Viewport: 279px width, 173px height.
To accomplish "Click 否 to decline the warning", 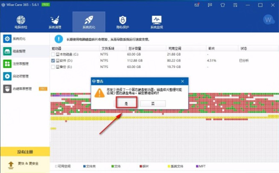I will [153, 104].
